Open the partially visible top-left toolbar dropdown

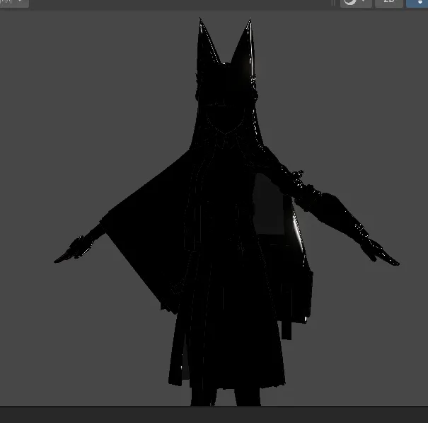point(14,2)
